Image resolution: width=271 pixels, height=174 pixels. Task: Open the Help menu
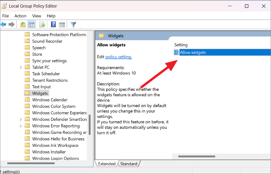click(x=51, y=16)
